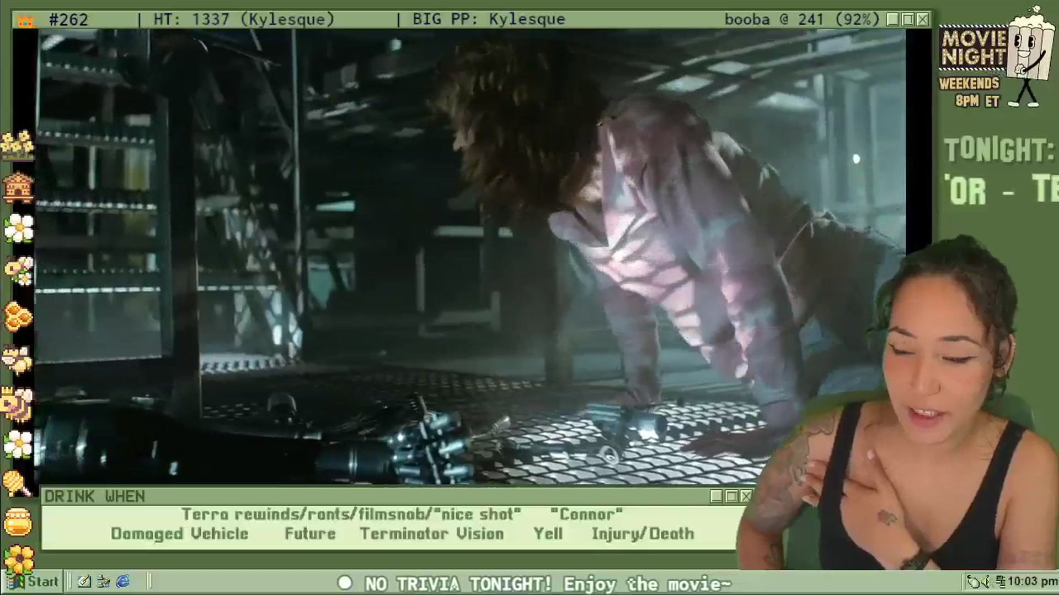This screenshot has height=595, width=1059.
Task: Click the white dot before NO TRIVIA
Action: 345,582
